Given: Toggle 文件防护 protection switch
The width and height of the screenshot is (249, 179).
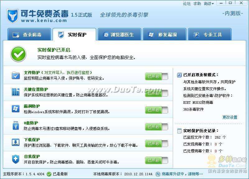Looking at the screenshot, I should click(157, 76).
